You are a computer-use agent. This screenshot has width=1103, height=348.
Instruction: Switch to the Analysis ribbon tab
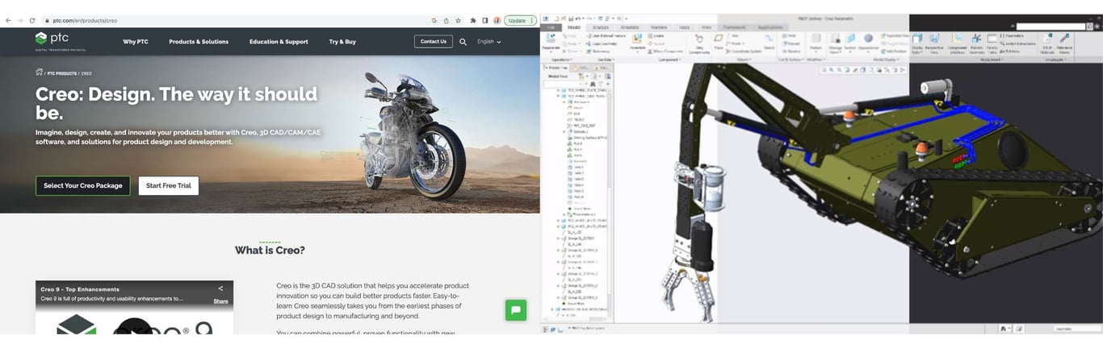[x=601, y=27]
